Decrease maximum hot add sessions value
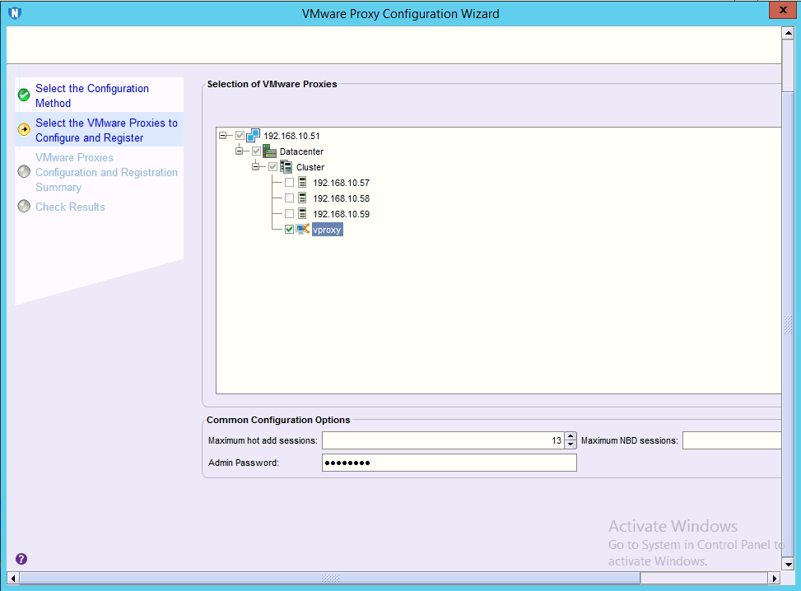The image size is (801, 591). point(570,444)
